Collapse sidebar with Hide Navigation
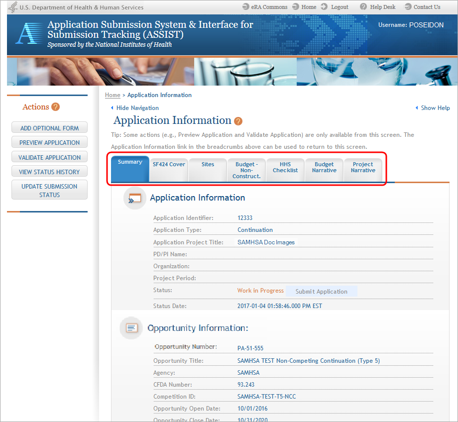The width and height of the screenshot is (458, 422). [x=134, y=108]
